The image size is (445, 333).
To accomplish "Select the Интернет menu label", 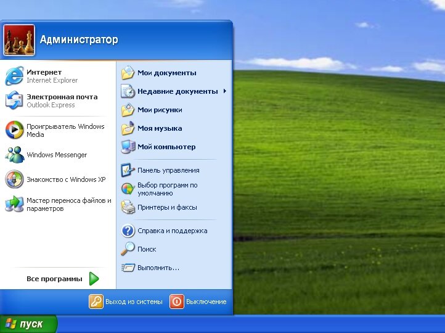I will [x=44, y=72].
